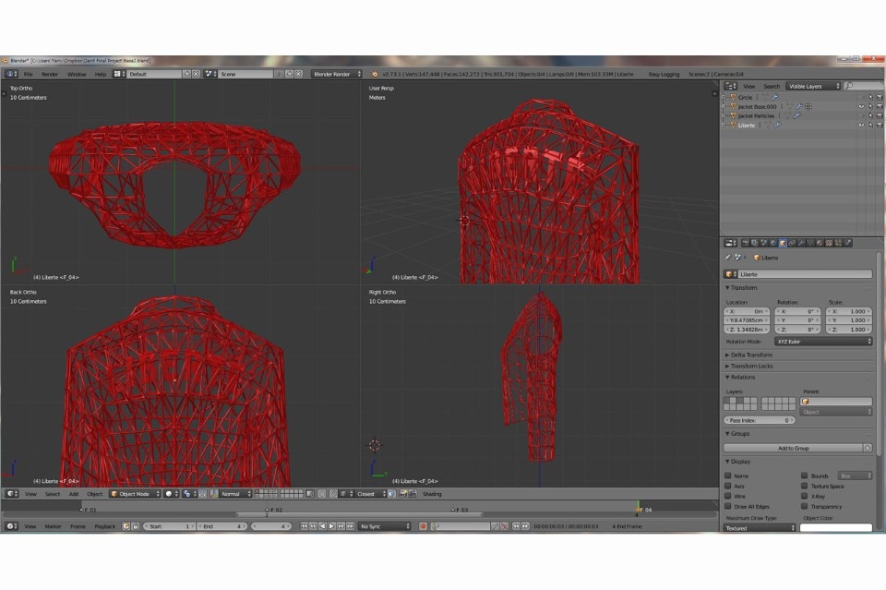The image size is (886, 590).
Task: Click the record keyframe button in timeline
Action: tap(424, 526)
